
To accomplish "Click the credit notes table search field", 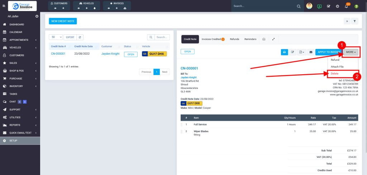I will point(162,37).
